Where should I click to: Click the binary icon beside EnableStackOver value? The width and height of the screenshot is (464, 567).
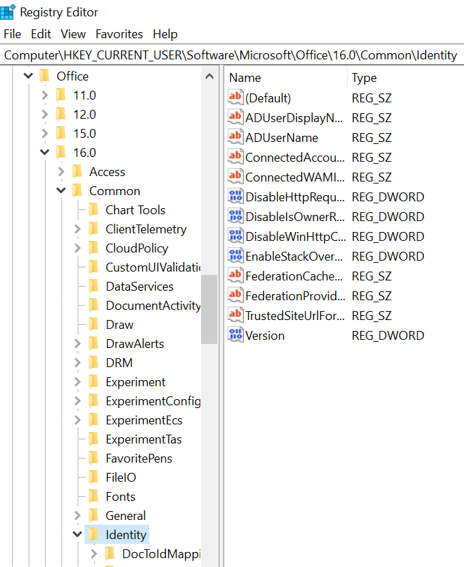click(235, 256)
